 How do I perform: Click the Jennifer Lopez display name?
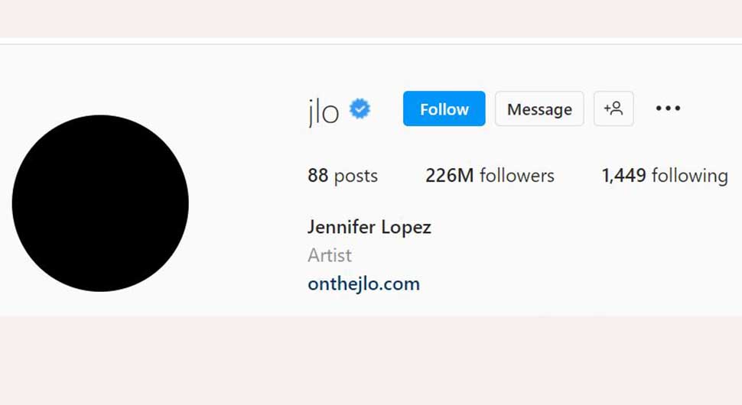pos(369,227)
